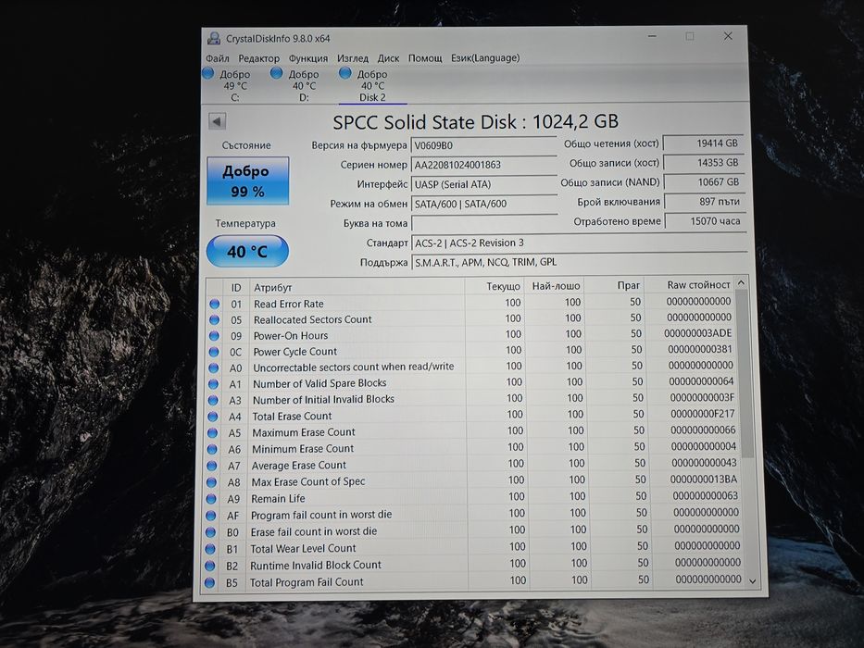Click the attribute list scroll up arrow
The image size is (864, 648).
741,282
